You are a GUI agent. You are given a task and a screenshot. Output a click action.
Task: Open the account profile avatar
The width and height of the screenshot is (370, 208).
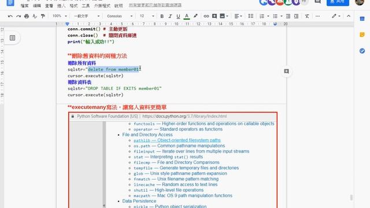tap(360, 2)
